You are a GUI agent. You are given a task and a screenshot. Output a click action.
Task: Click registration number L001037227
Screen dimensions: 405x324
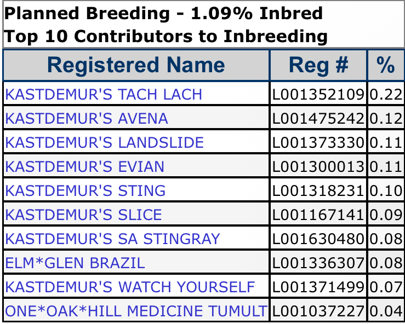point(318,311)
